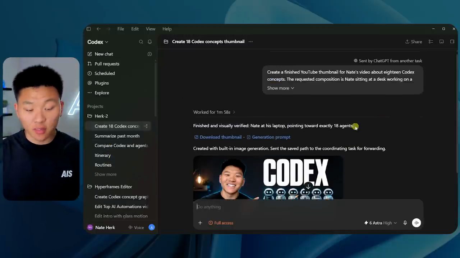Toggle the right side panel icon
The image size is (460, 258).
point(452,42)
